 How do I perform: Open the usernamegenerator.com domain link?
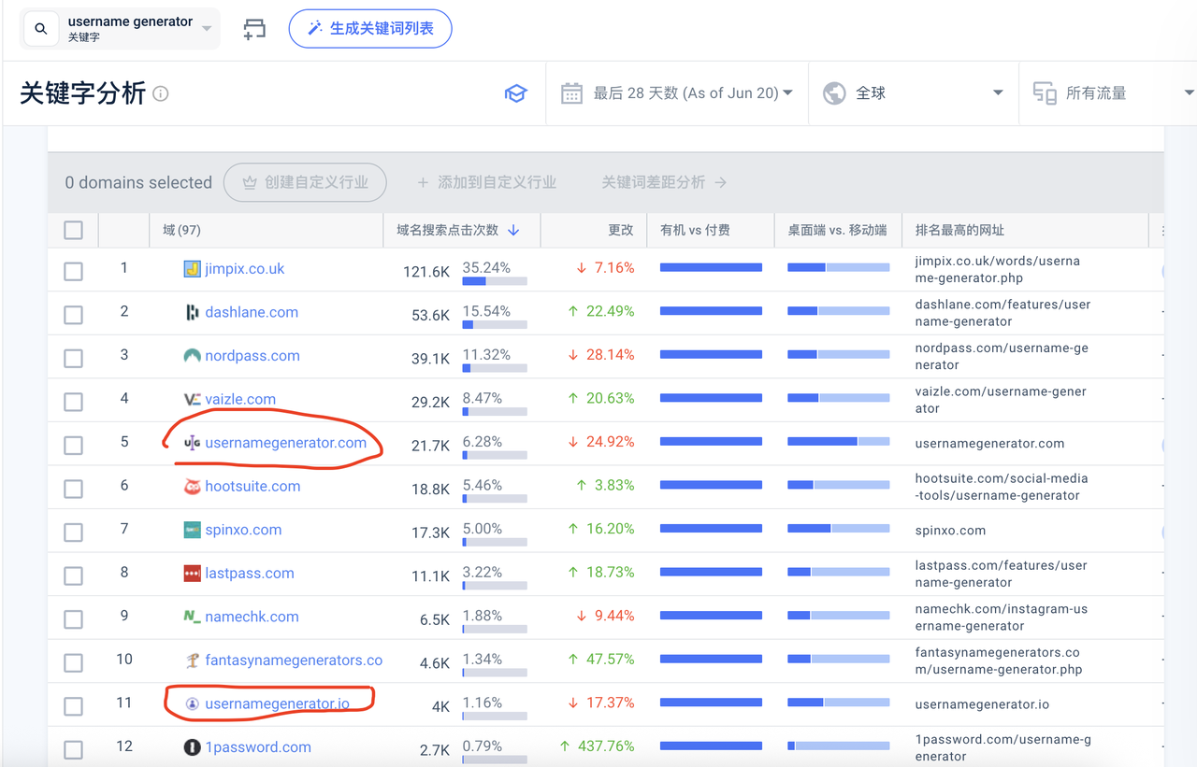pos(285,443)
